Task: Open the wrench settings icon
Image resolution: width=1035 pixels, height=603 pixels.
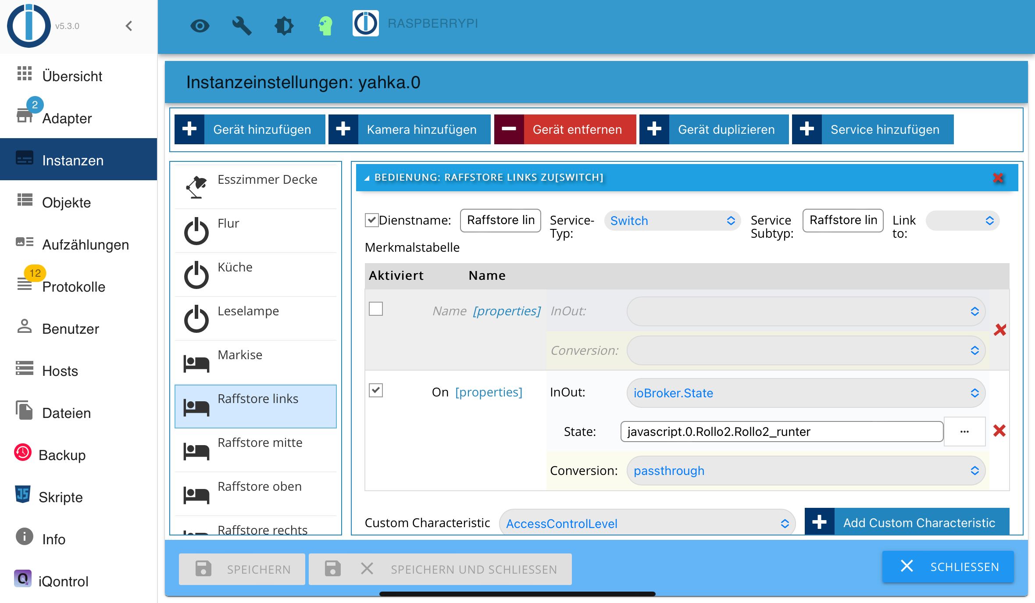Action: 242,26
